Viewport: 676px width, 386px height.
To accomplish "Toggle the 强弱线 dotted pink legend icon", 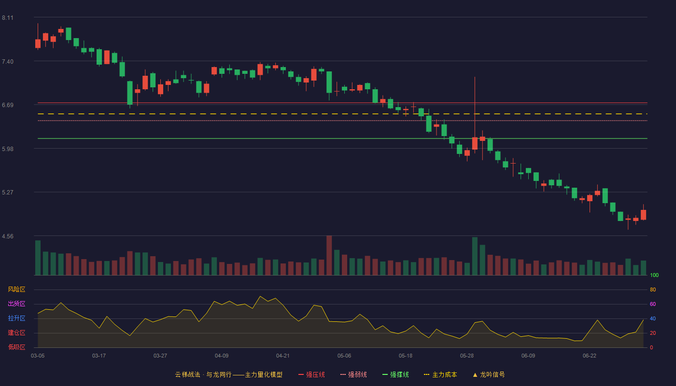I will pos(343,374).
